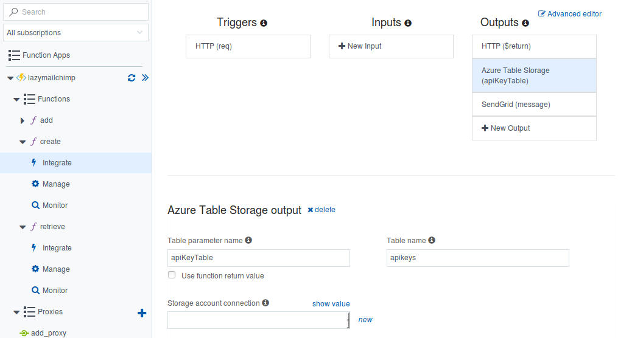Click the Proxies list icon

click(x=29, y=312)
